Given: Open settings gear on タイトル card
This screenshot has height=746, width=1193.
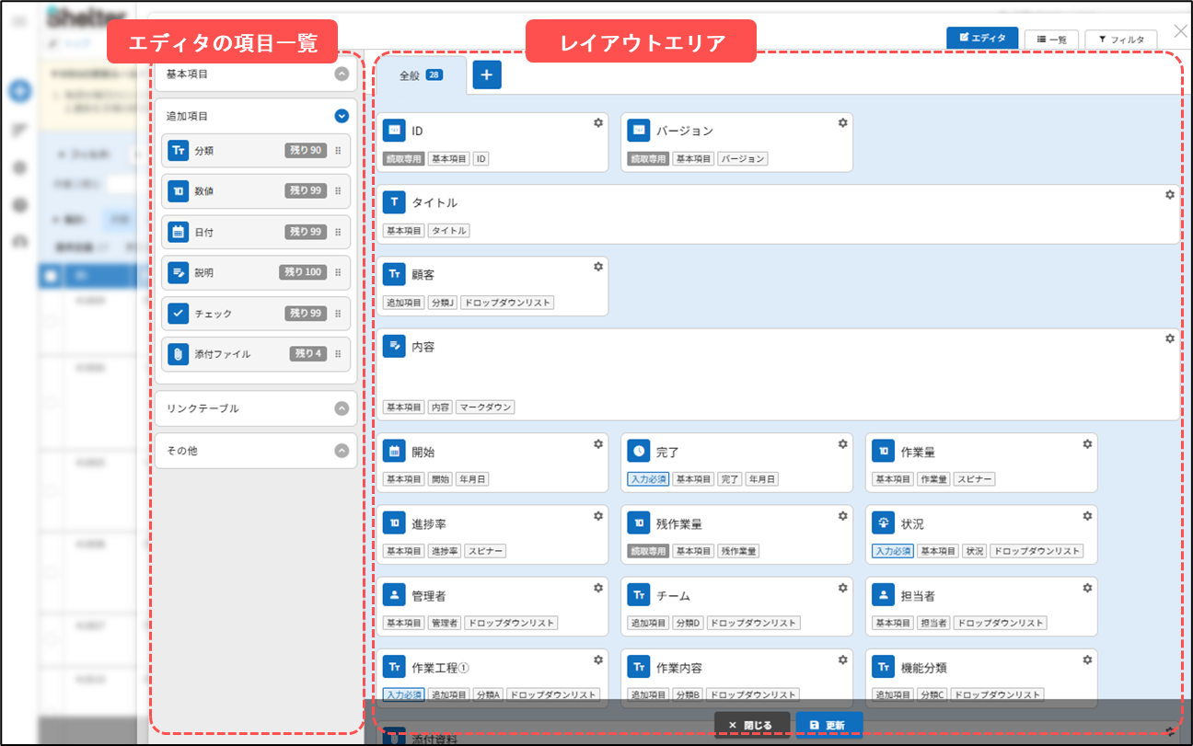Looking at the screenshot, I should [1170, 194].
